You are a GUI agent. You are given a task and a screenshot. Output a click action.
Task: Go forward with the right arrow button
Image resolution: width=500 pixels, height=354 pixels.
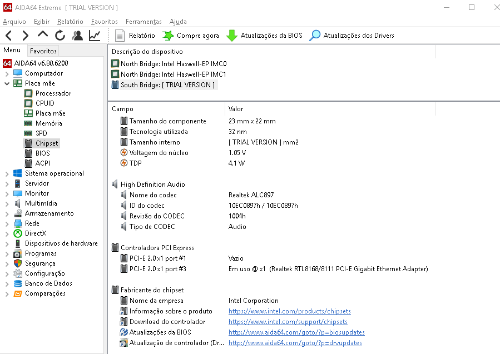coord(26,36)
